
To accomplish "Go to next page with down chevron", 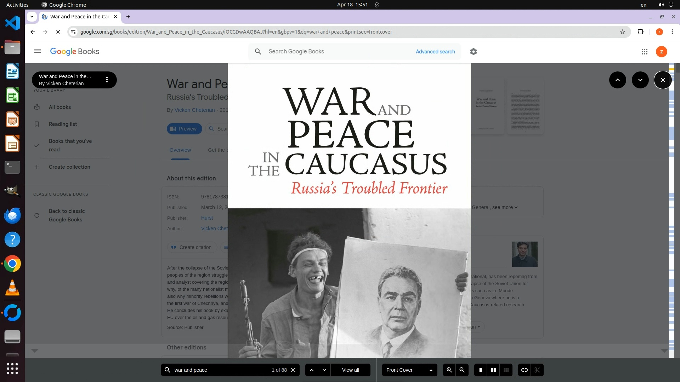I will click(x=640, y=80).
